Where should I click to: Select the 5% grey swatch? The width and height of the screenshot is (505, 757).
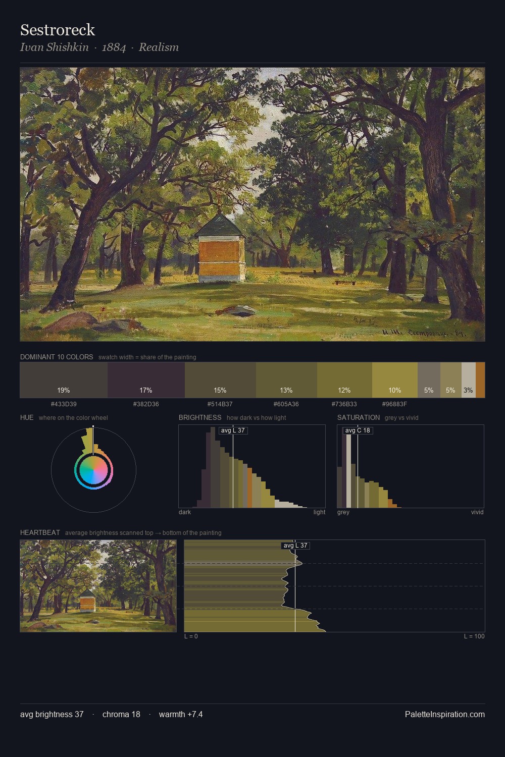[429, 380]
